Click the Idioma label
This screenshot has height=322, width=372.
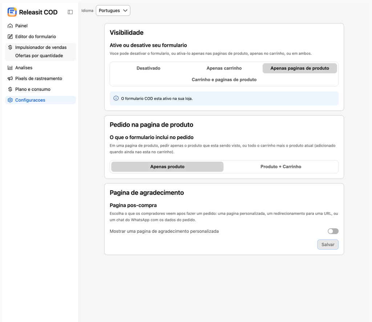87,11
